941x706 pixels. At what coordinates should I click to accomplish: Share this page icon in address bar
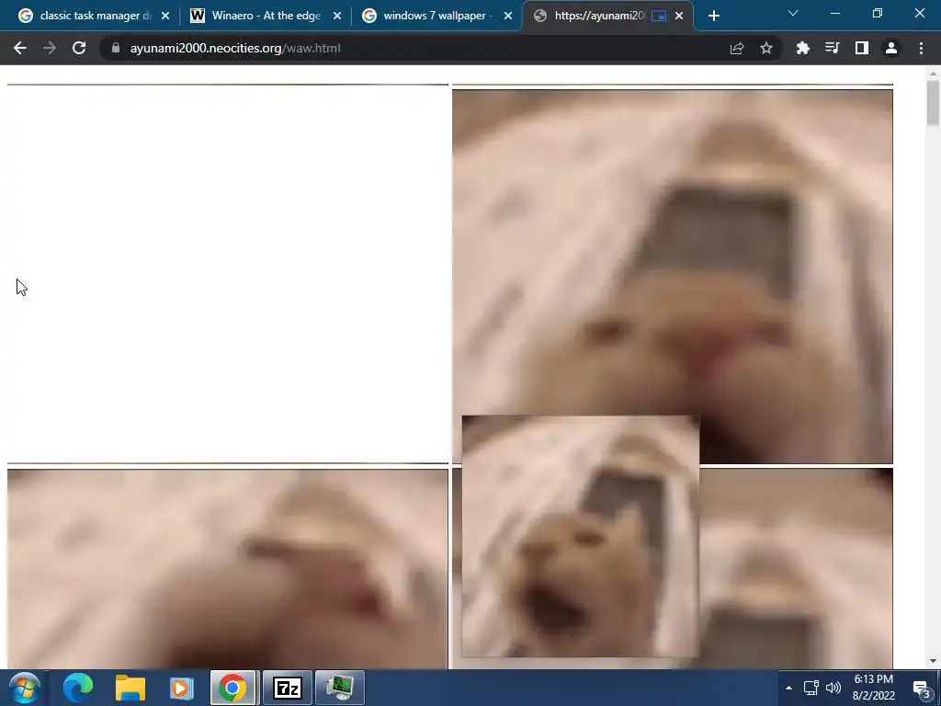737,48
